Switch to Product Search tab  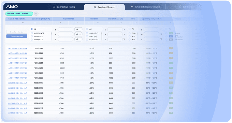click(104, 7)
